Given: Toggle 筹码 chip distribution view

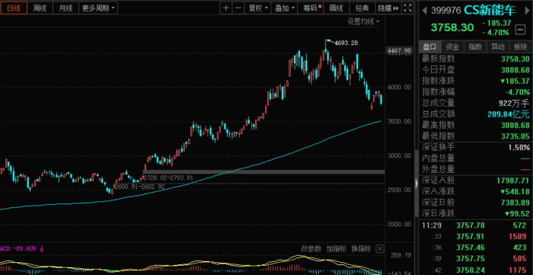Looking at the screenshot, I should 310,8.
